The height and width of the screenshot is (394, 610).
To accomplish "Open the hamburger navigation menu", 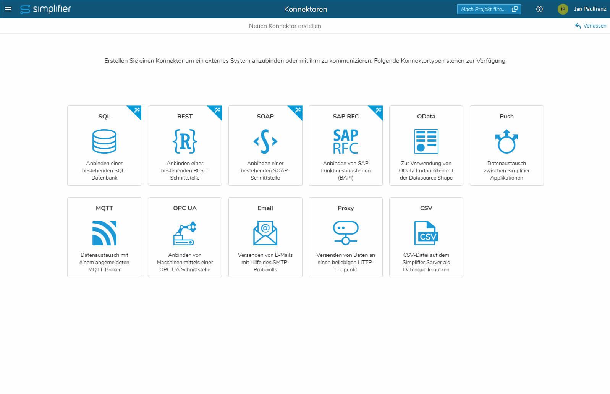I will [x=8, y=9].
